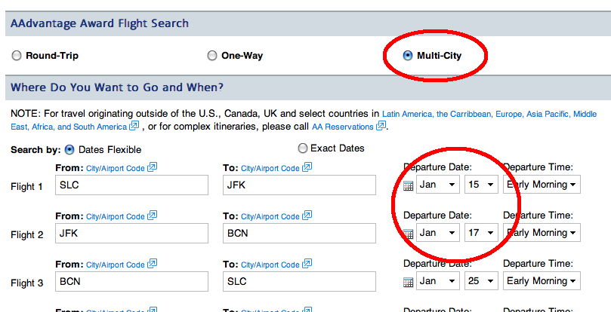Click Flight 2 To field containing BCN
This screenshot has height=312, width=611.
299,233
